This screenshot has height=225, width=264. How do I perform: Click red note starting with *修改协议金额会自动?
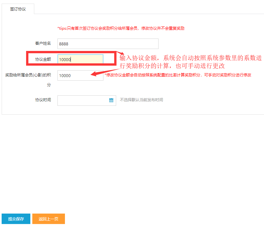tap(178, 75)
